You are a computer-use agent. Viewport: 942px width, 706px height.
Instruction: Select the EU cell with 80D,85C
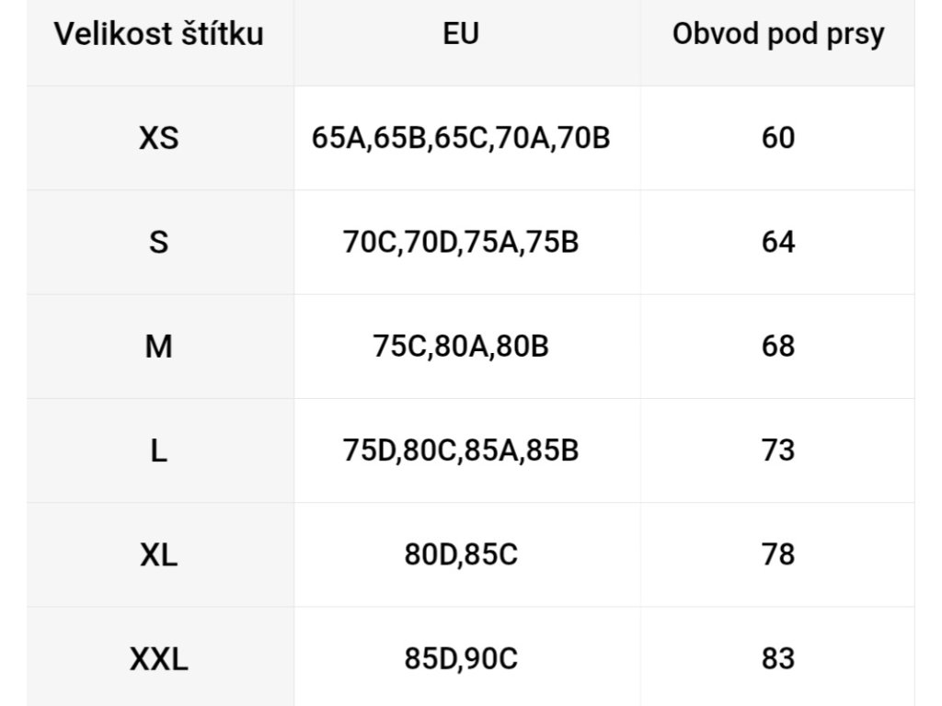tap(461, 555)
